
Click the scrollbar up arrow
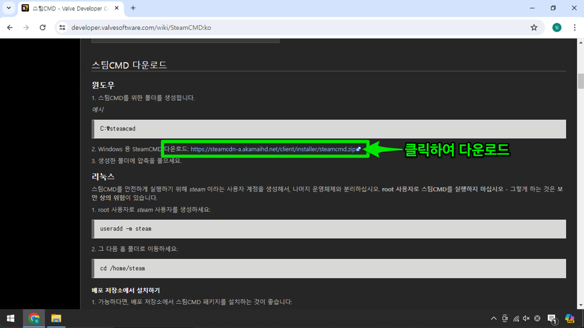point(581,42)
